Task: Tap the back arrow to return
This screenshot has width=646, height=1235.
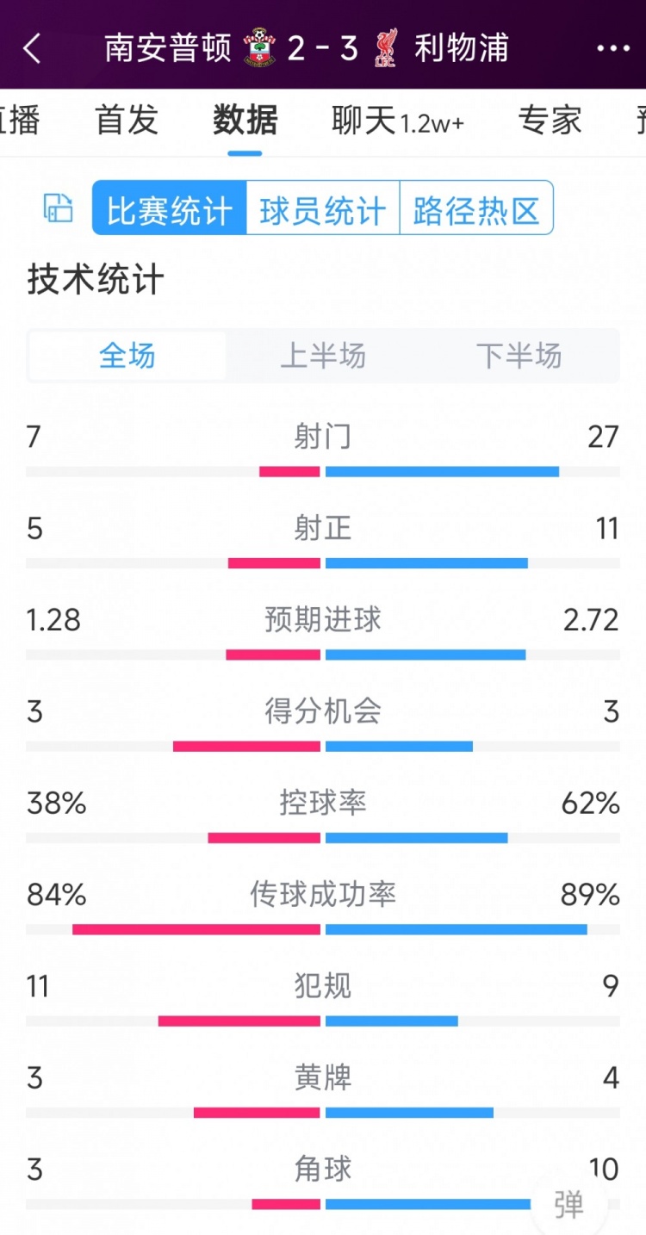Action: 33,49
